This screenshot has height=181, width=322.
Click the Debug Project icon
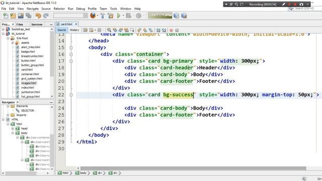click(x=129, y=16)
